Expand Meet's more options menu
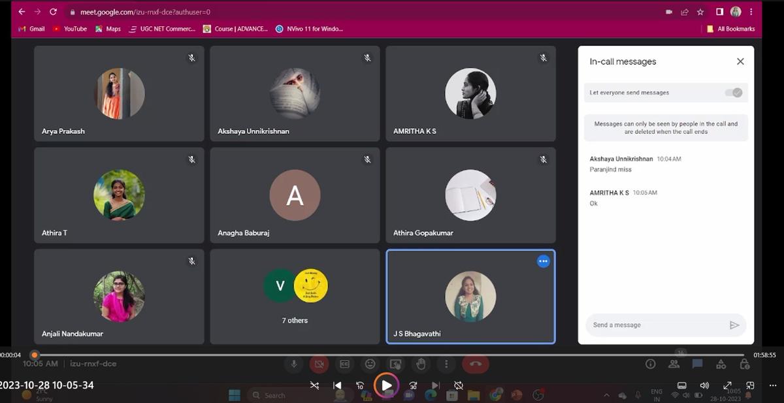The image size is (784, 403). (x=447, y=364)
